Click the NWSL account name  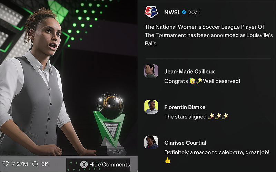pyautogui.click(x=172, y=12)
